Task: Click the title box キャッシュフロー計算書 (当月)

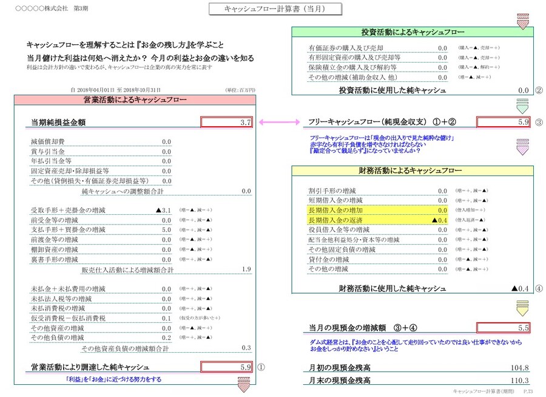Action: tap(275, 8)
